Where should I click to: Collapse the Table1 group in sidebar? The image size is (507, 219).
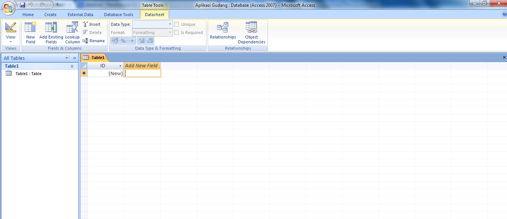click(72, 66)
